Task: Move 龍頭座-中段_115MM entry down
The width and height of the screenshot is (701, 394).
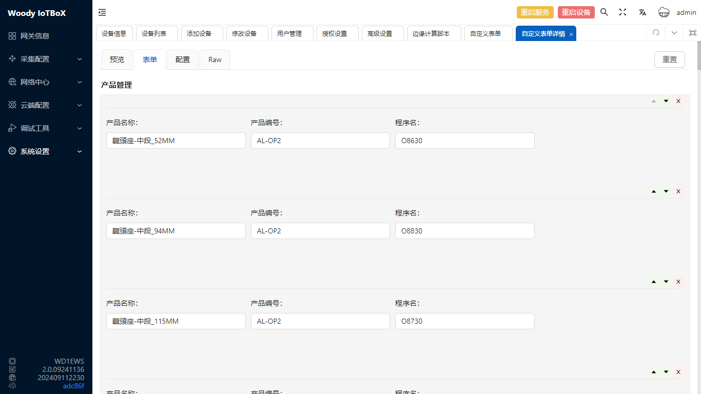Action: (666, 282)
